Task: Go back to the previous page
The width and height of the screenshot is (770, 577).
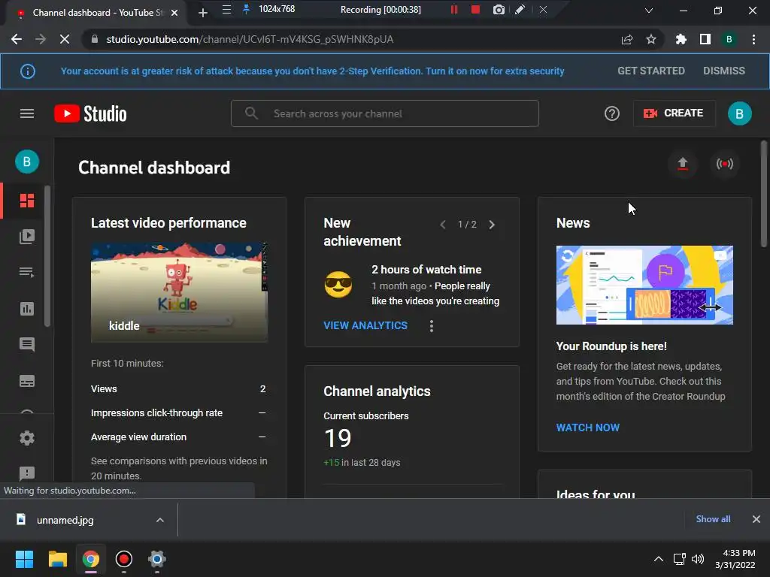Action: tap(17, 39)
